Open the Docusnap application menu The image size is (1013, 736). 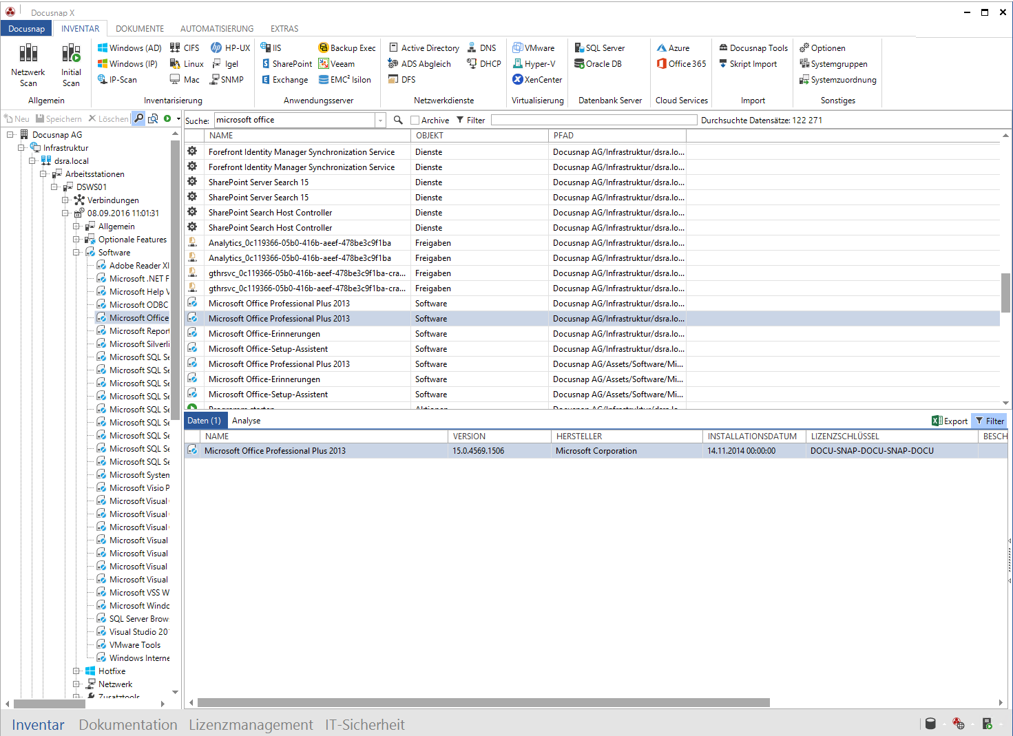[27, 28]
